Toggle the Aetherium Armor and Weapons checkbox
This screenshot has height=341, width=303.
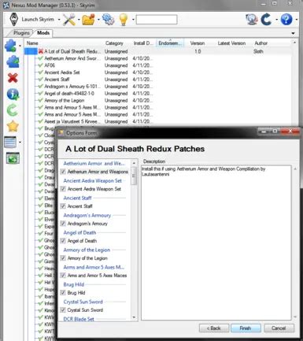click(x=63, y=172)
